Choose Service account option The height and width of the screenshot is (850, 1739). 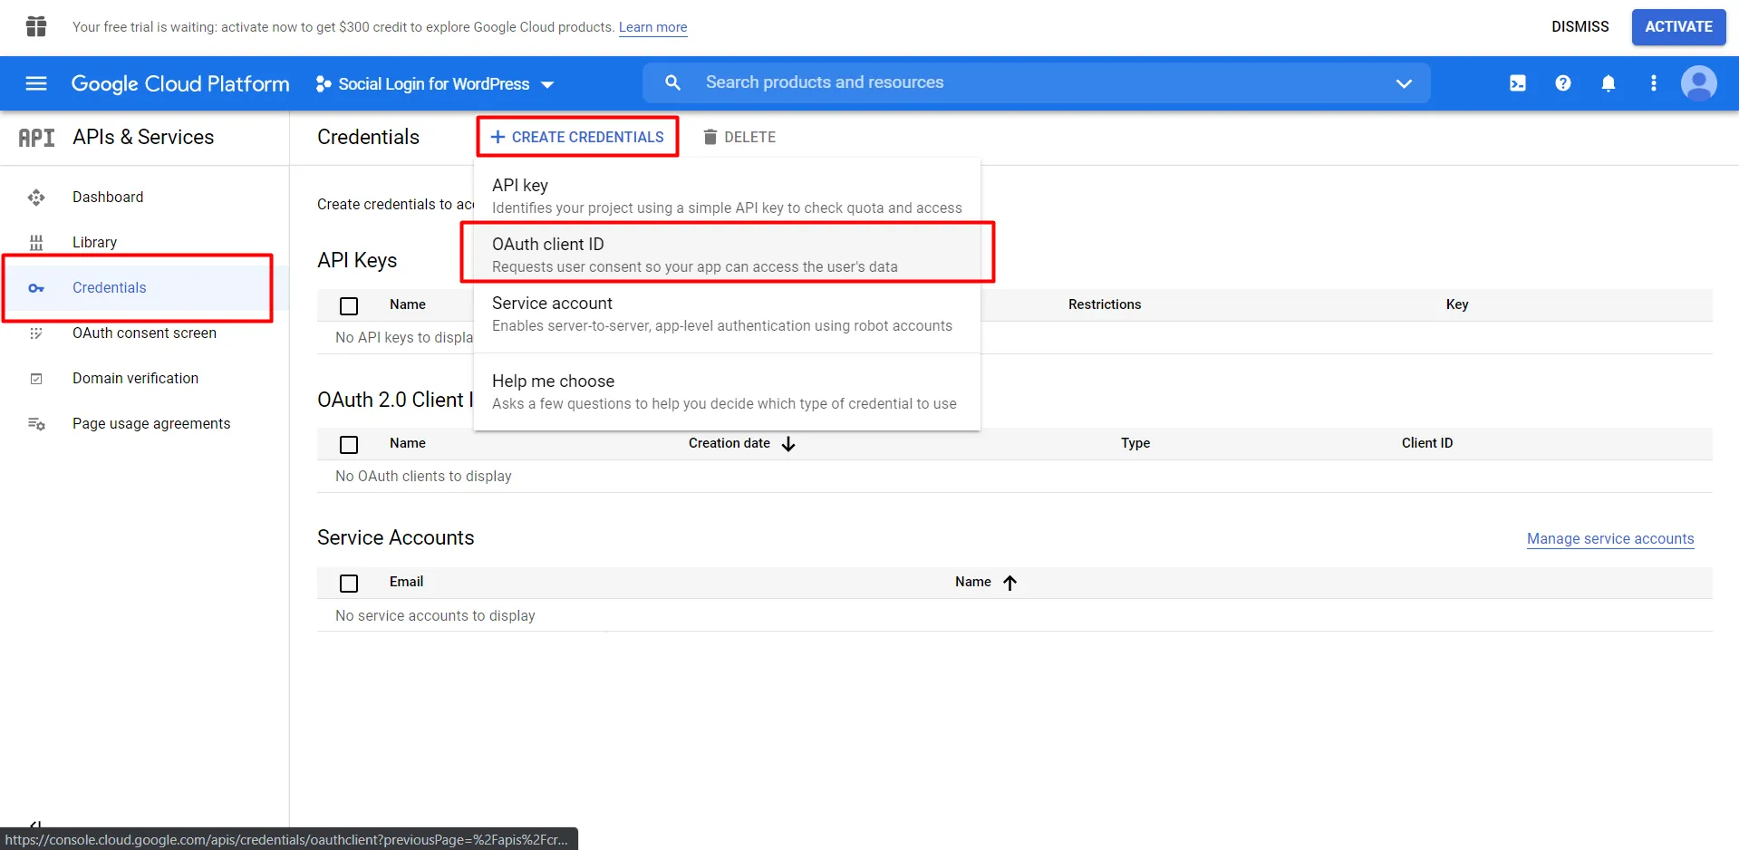pyautogui.click(x=727, y=314)
